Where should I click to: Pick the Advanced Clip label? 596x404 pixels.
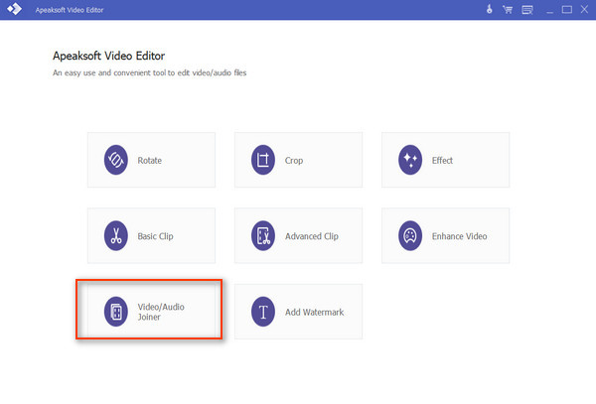[312, 236]
